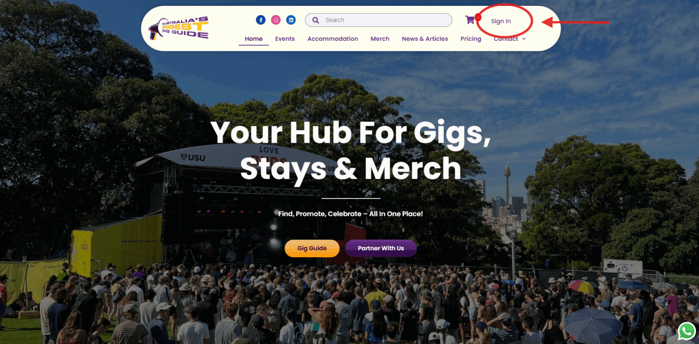The height and width of the screenshot is (344, 699).
Task: Click Australia's Biggest Gig Guide logo
Action: [x=178, y=28]
